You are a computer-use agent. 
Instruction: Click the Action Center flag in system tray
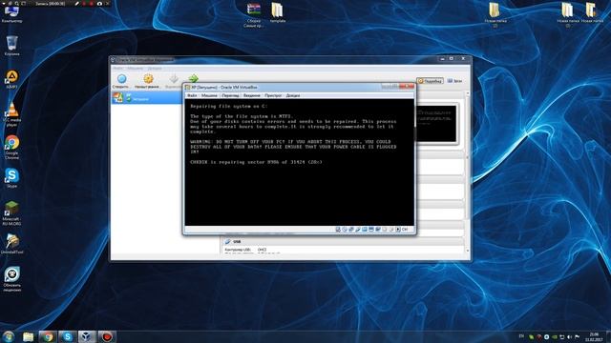tap(577, 336)
